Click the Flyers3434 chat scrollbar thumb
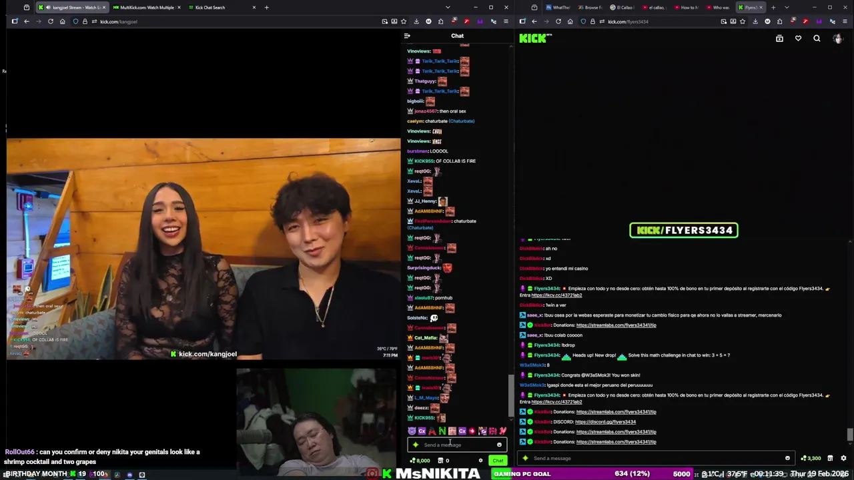This screenshot has height=480, width=854. (x=849, y=434)
